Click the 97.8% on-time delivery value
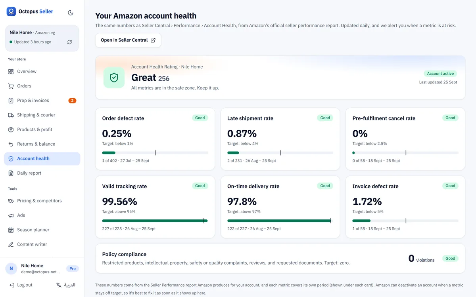476x297 pixels. tap(242, 202)
